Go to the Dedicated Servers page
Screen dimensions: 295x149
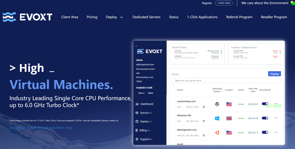146,17
